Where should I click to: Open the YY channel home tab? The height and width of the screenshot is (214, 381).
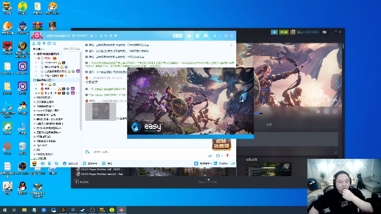pos(189,36)
